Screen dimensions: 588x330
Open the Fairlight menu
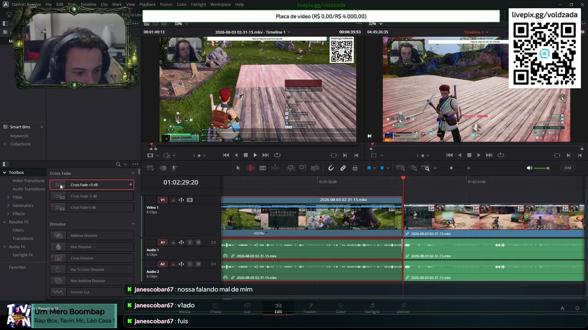pos(198,5)
